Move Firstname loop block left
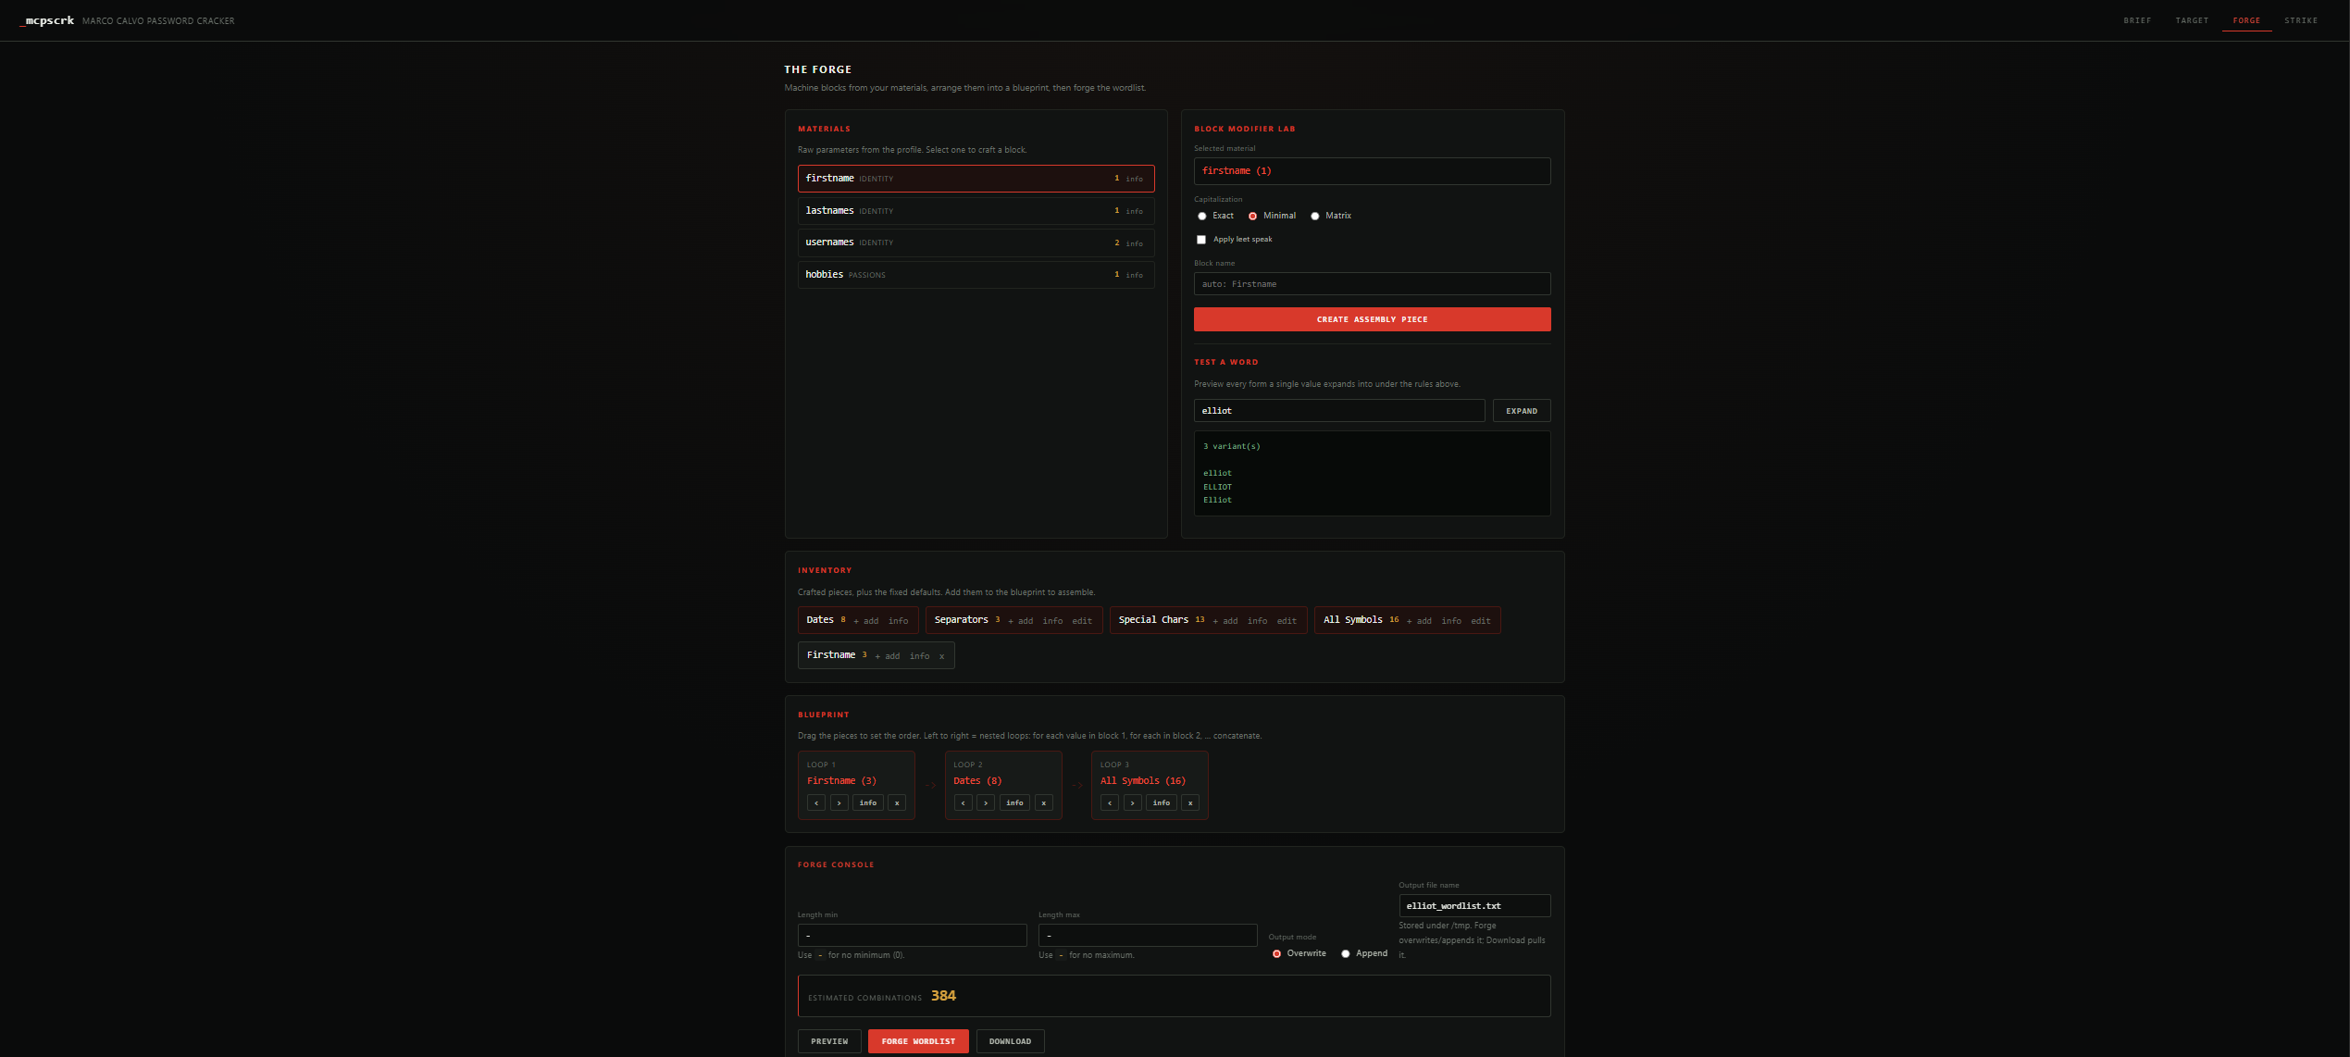Image resolution: width=2350 pixels, height=1057 pixels. click(816, 802)
